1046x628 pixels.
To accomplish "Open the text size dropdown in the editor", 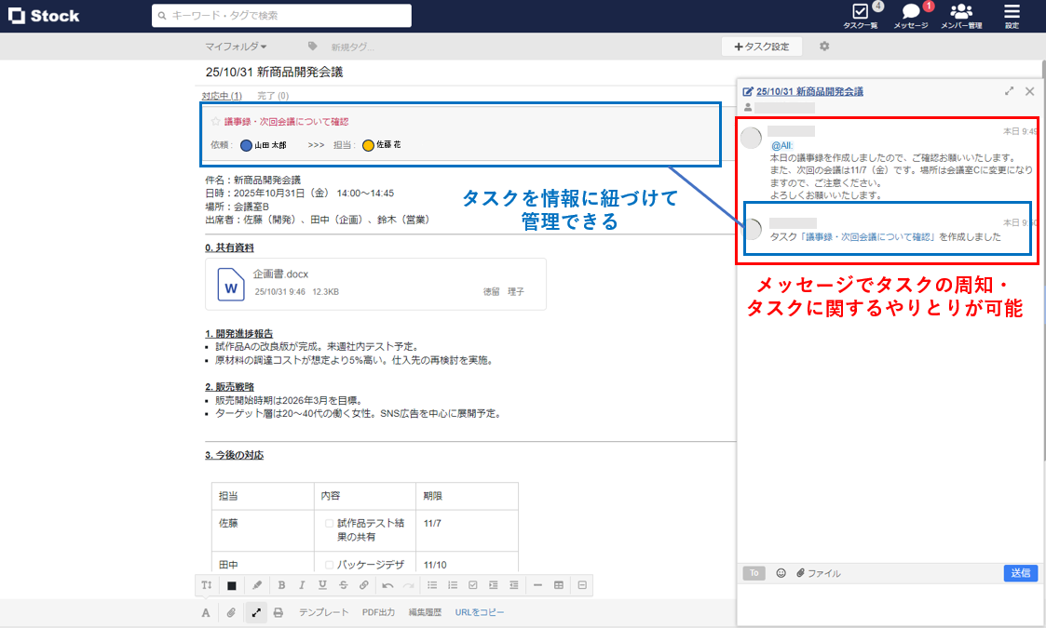I will click(207, 585).
